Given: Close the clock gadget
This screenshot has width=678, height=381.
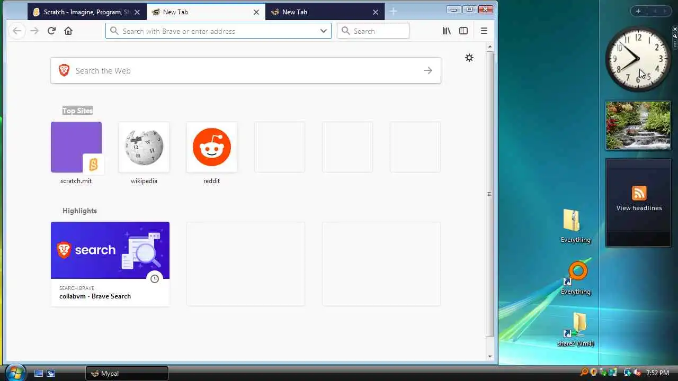Looking at the screenshot, I should pyautogui.click(x=675, y=29).
